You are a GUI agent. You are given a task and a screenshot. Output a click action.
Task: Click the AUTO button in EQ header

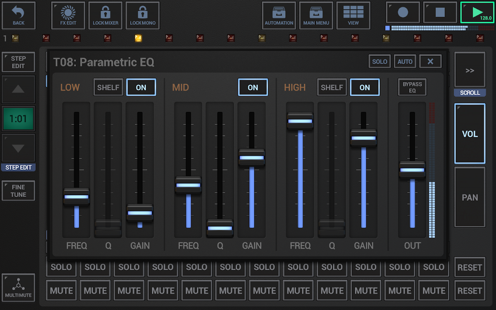pyautogui.click(x=405, y=62)
